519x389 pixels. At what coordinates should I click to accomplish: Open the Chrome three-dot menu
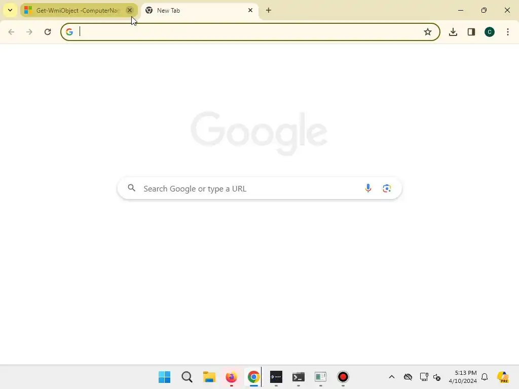(508, 32)
